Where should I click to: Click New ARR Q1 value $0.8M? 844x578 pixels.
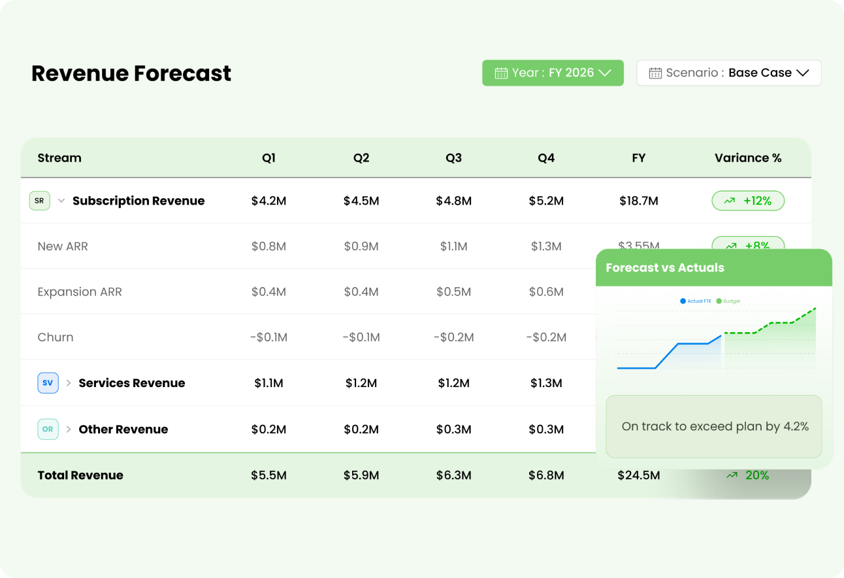(x=268, y=246)
